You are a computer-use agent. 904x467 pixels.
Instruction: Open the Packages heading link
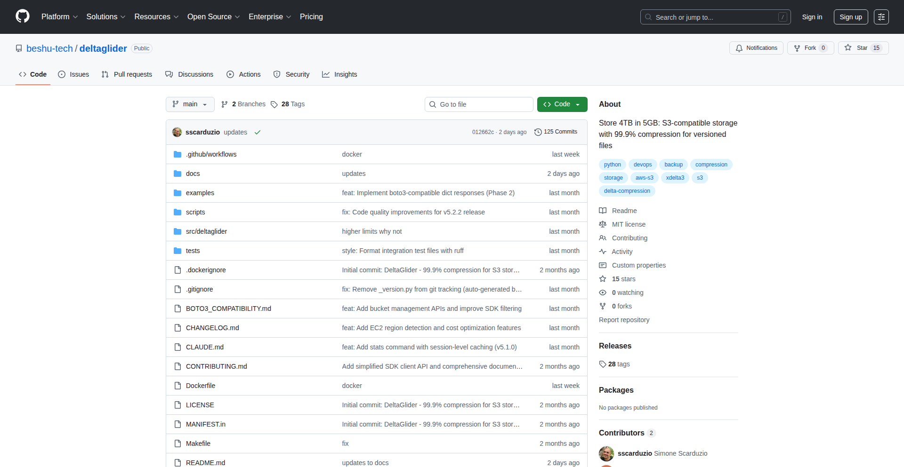pyautogui.click(x=616, y=390)
